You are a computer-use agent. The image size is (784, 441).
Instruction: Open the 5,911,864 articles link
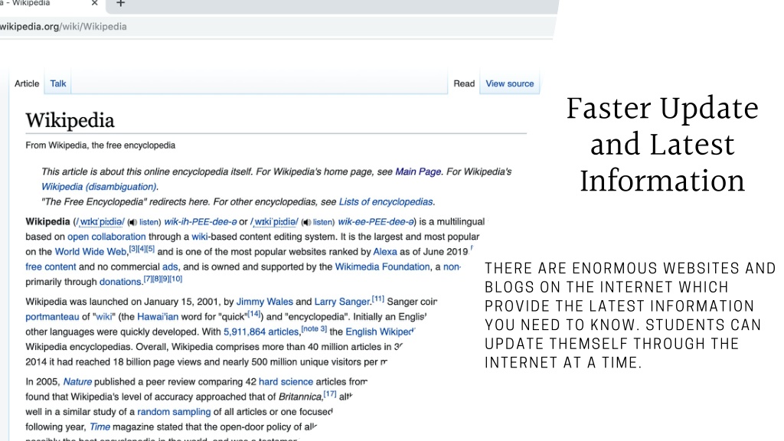[260, 332]
